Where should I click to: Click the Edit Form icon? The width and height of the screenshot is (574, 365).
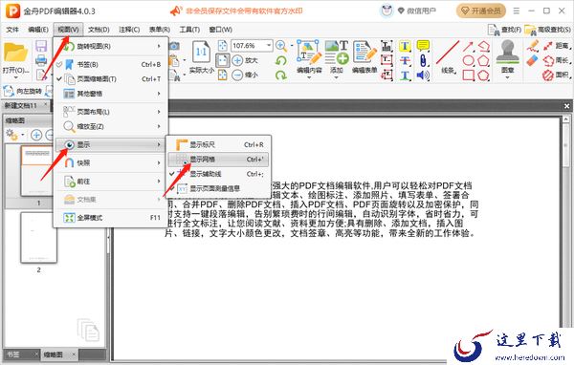[x=364, y=53]
